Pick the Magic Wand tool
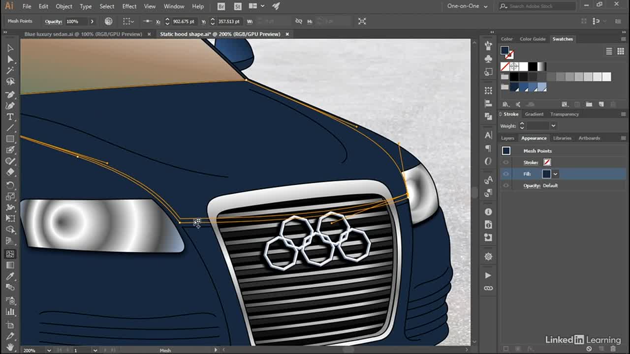 click(x=10, y=71)
